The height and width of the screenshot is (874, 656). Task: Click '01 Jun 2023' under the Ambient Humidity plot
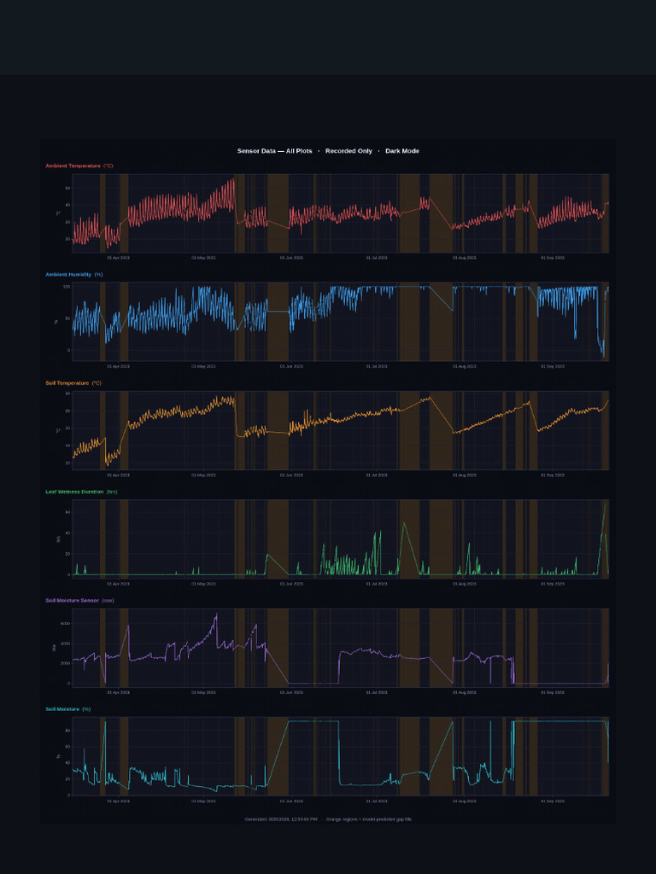tap(291, 366)
